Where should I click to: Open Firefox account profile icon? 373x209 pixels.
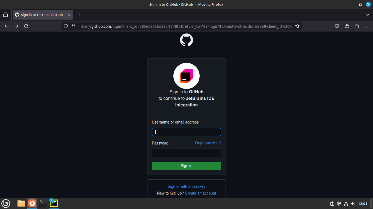tap(347, 26)
